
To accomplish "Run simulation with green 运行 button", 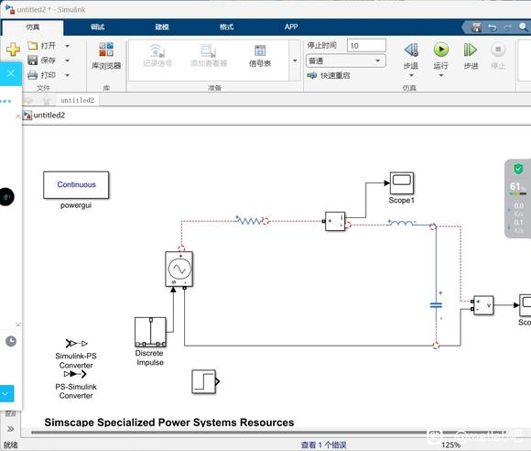I will pos(441,55).
